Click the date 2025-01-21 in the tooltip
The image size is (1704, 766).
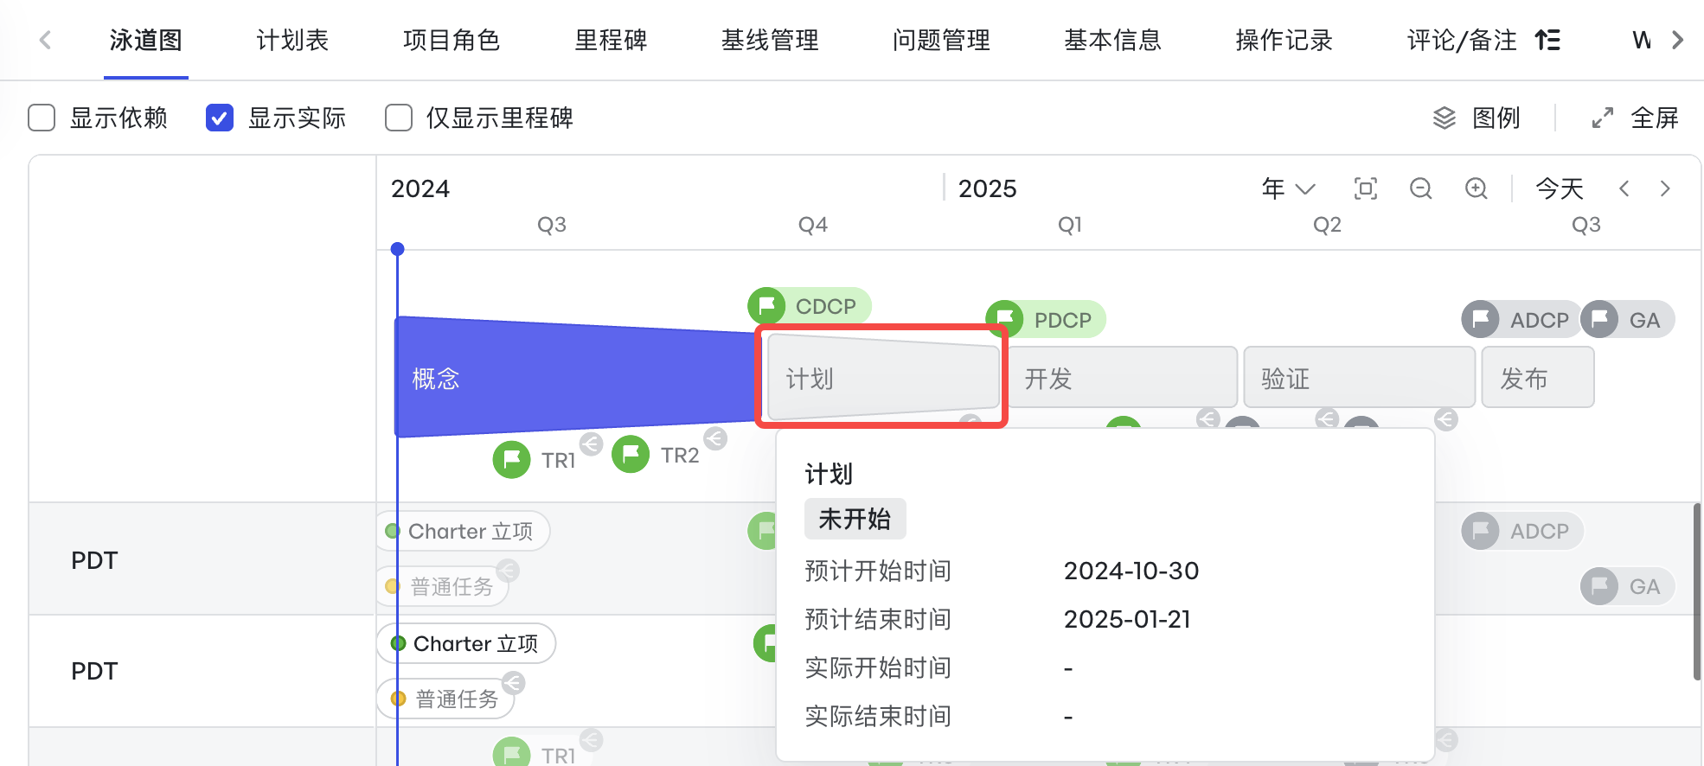[1127, 619]
